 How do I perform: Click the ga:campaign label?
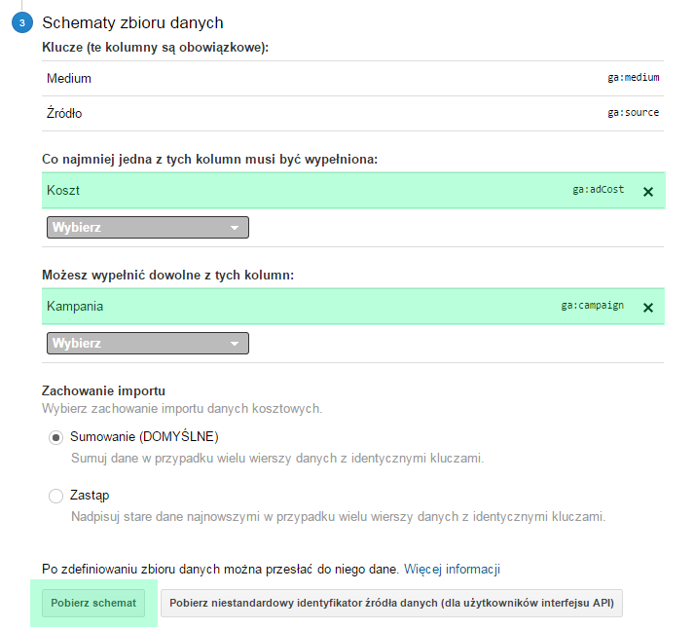coord(592,306)
